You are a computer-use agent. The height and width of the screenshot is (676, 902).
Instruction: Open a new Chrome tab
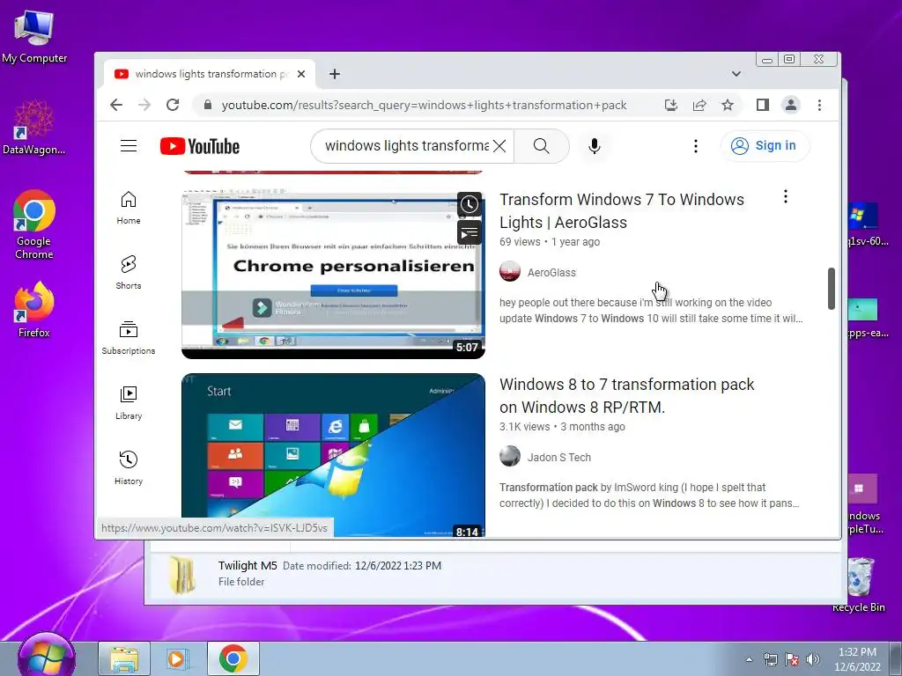click(335, 74)
